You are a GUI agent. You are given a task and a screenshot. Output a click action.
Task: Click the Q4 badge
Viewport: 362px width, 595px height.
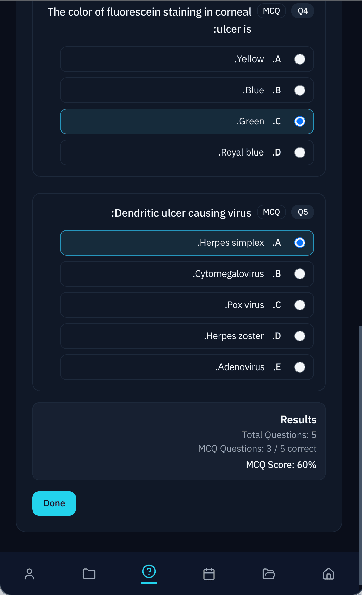[302, 11]
